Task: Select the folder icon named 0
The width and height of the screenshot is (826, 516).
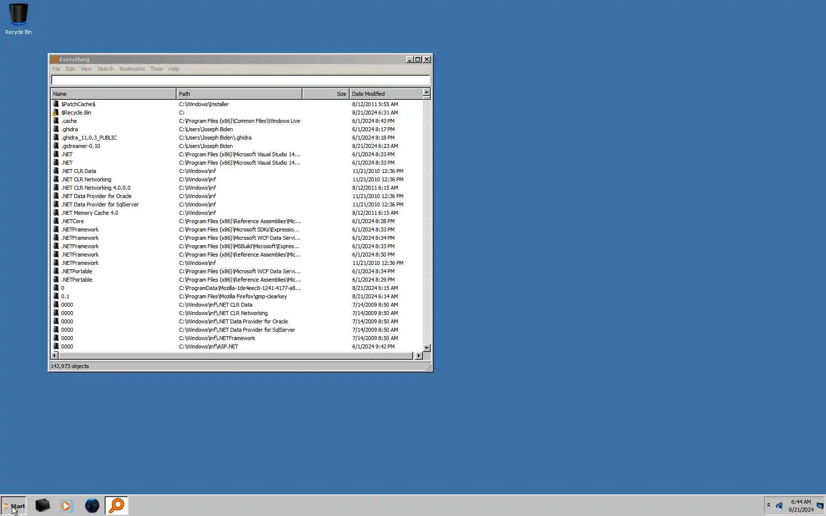Action: click(56, 288)
